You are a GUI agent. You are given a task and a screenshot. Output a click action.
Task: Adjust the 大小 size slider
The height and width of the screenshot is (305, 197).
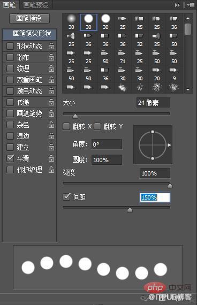point(75,116)
